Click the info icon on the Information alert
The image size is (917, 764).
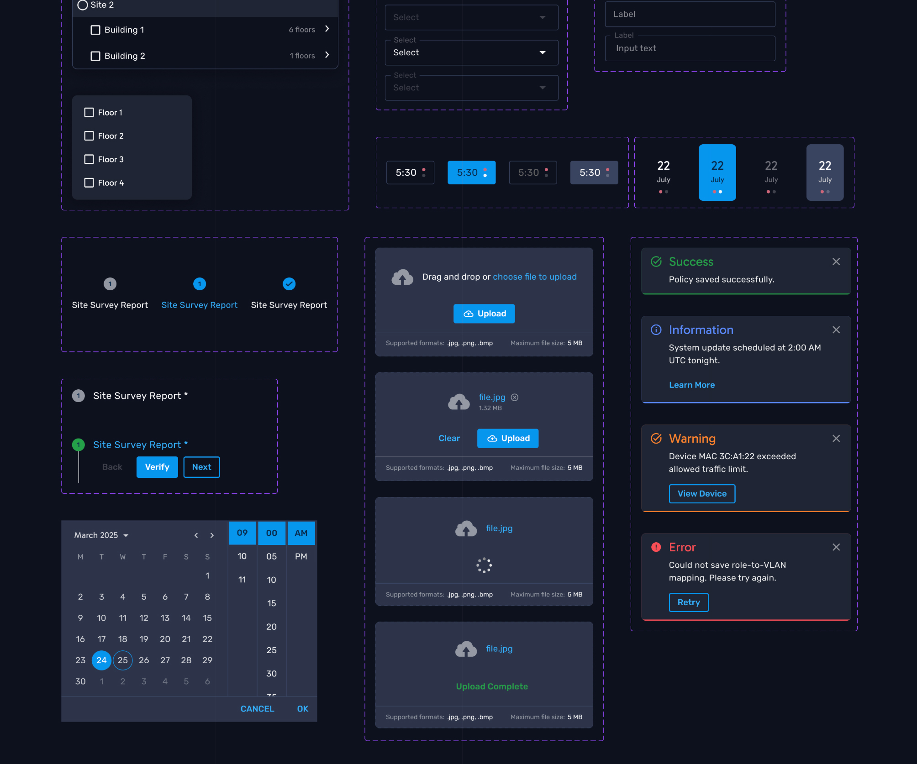tap(656, 330)
